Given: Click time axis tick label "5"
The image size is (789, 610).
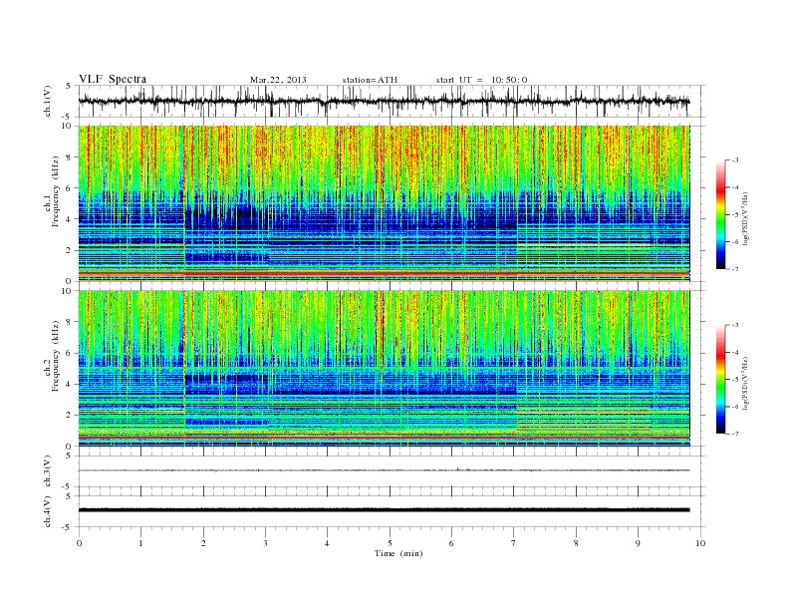Looking at the screenshot, I should point(390,543).
